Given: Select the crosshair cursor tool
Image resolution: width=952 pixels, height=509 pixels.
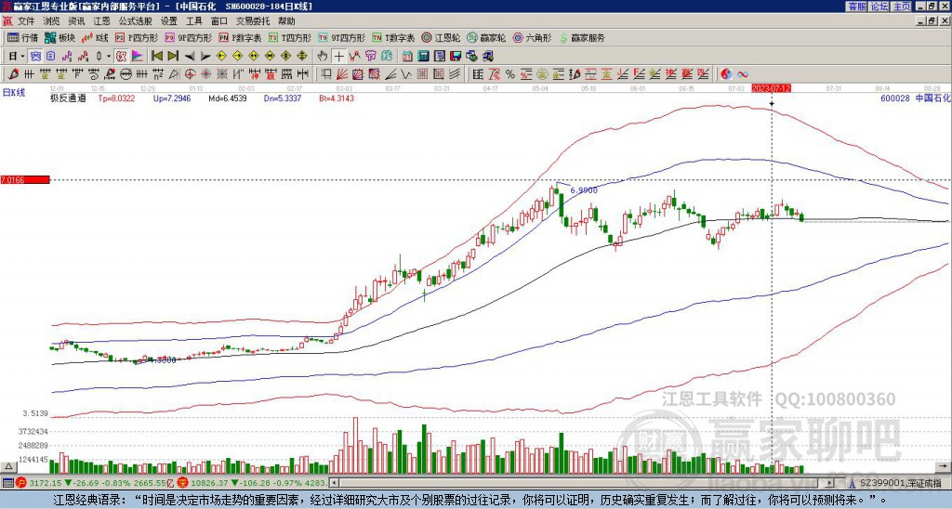Looking at the screenshot, I should 338,57.
